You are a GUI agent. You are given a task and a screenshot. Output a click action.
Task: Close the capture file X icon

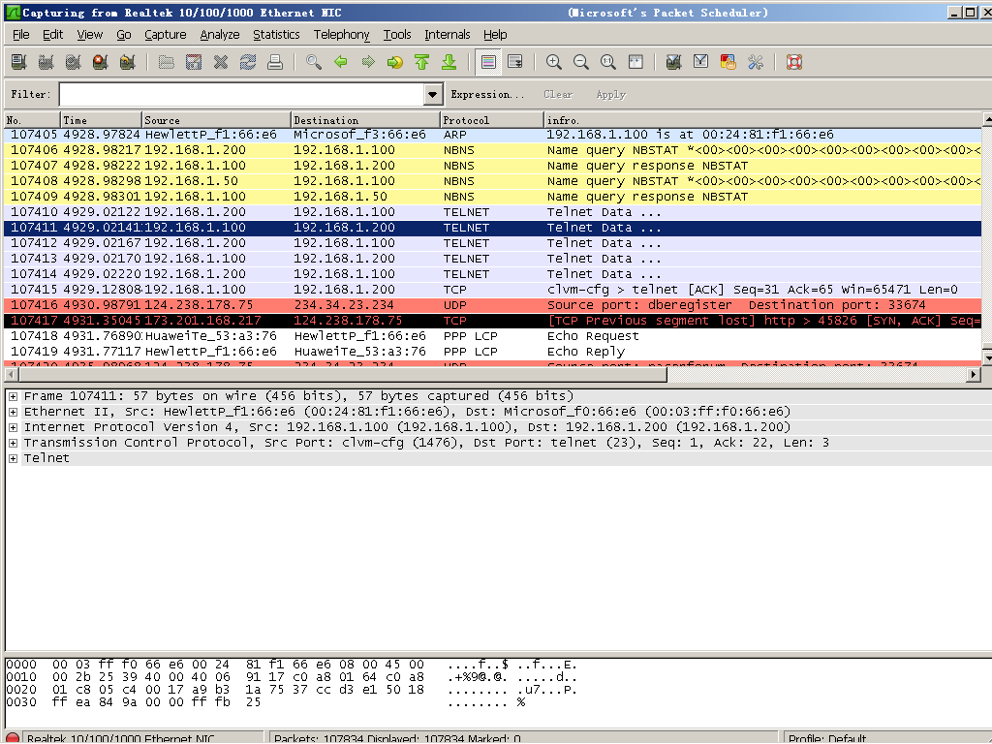(221, 62)
